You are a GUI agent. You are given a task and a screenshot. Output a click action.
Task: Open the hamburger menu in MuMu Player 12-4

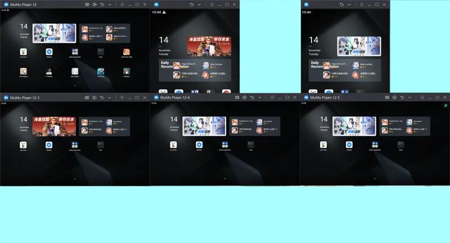click(272, 97)
